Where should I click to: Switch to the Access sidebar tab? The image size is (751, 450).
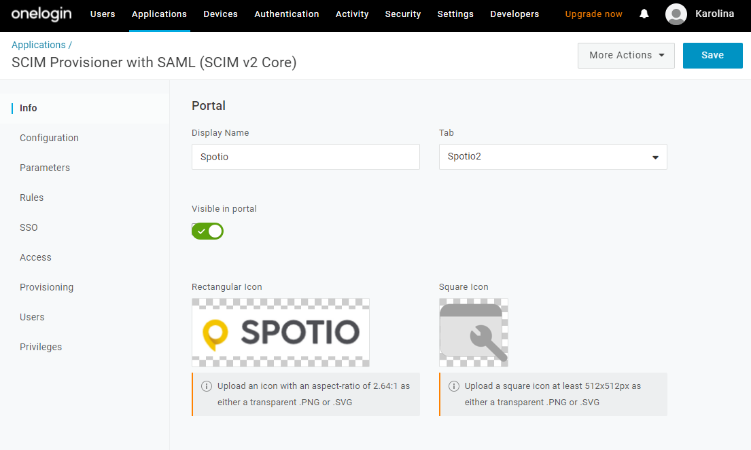click(x=35, y=257)
